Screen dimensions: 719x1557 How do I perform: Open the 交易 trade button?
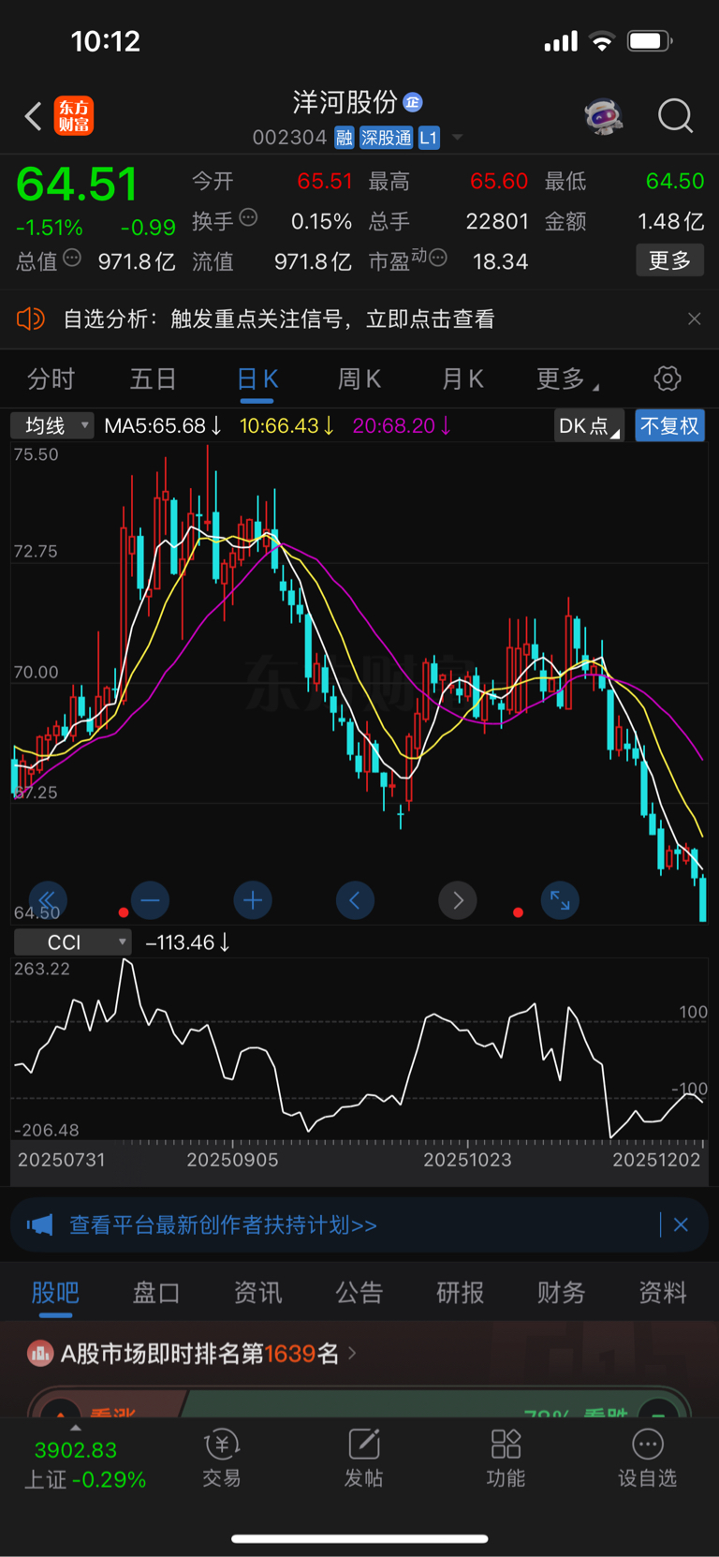(222, 1458)
